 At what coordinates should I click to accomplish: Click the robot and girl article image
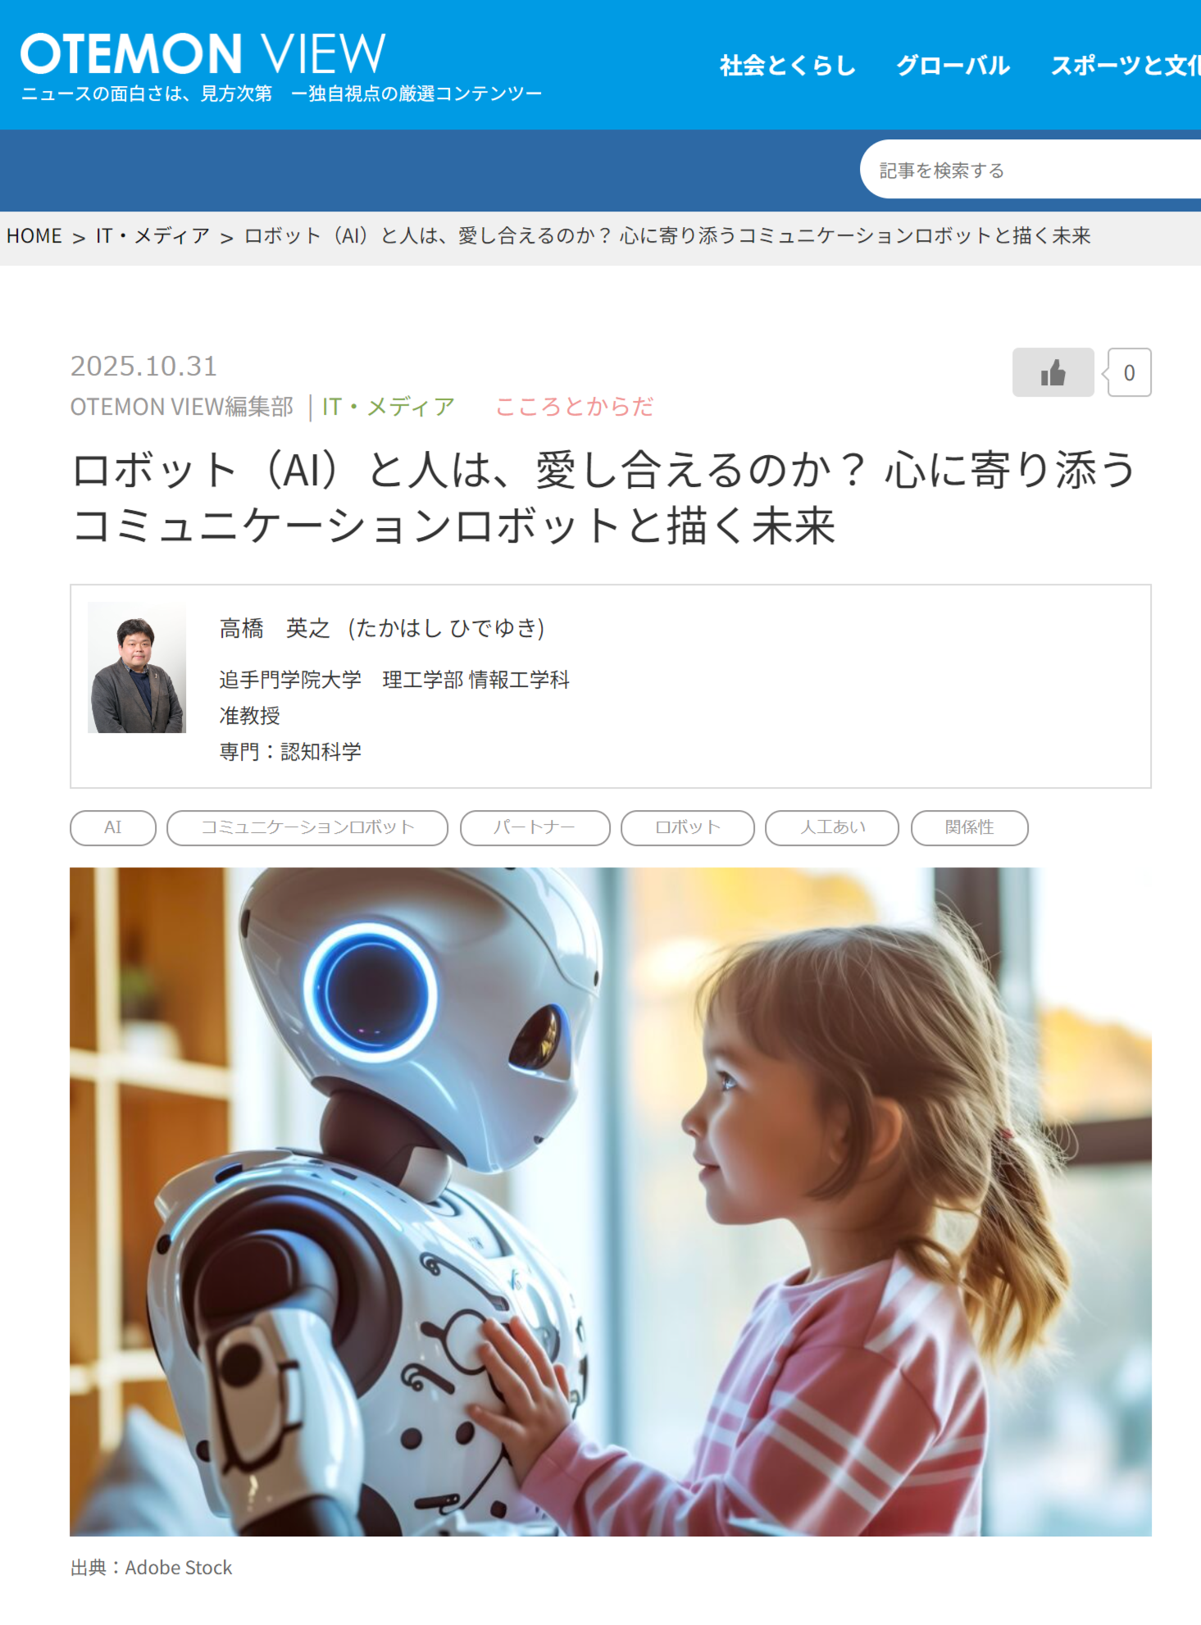(611, 1202)
